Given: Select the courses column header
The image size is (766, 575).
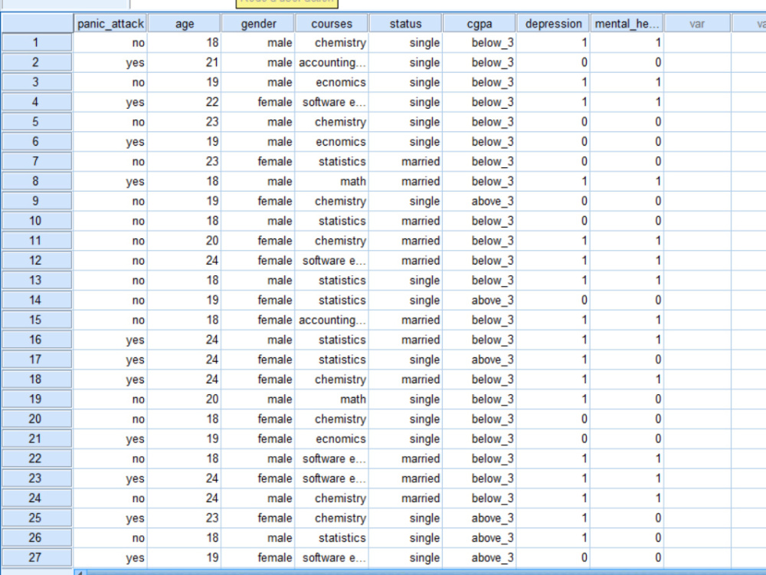Looking at the screenshot, I should (x=332, y=24).
